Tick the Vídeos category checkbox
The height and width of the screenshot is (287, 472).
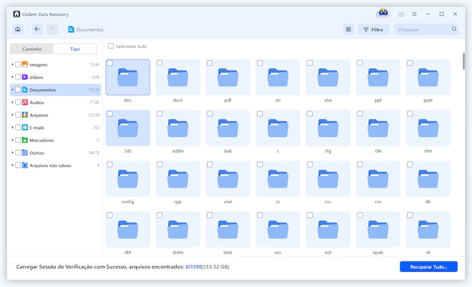pos(18,77)
